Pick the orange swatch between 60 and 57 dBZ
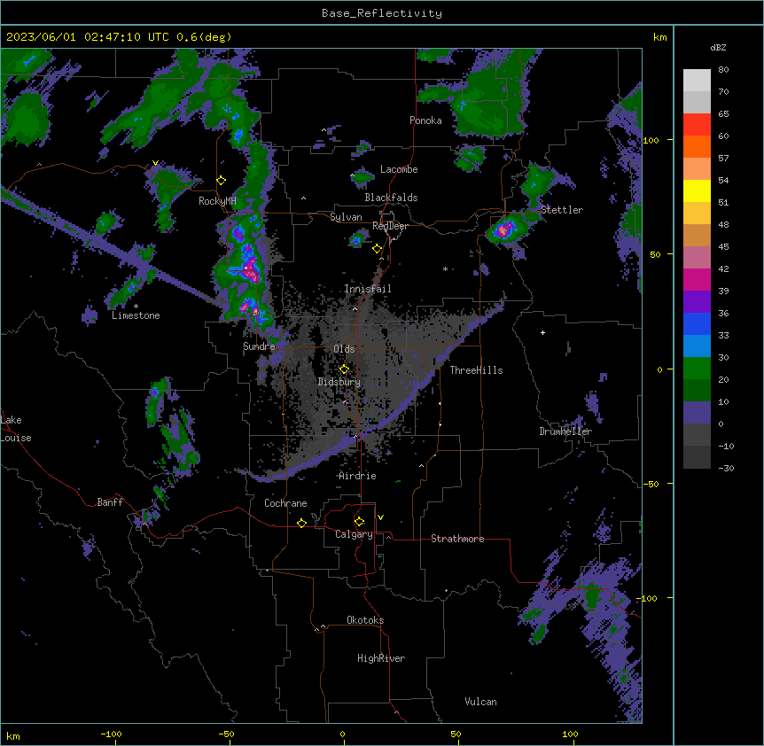This screenshot has height=746, width=764. click(697, 146)
